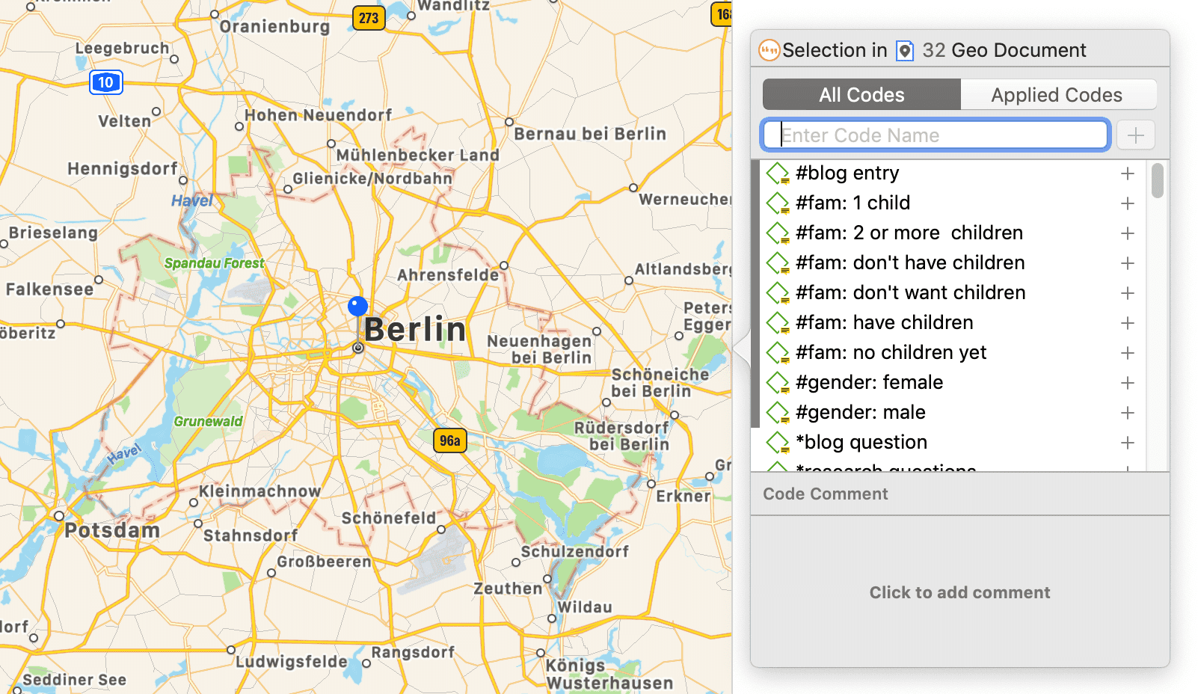Click the blue map pin on Berlin
Image resolution: width=1198 pixels, height=694 pixels.
(x=358, y=307)
